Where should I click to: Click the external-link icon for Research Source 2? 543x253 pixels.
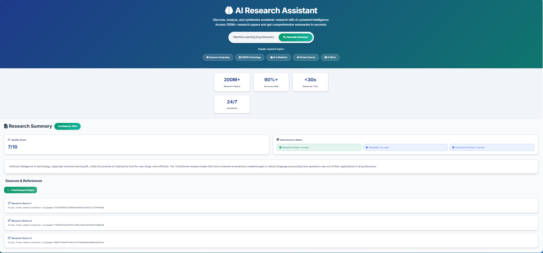[9, 221]
